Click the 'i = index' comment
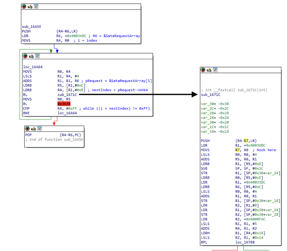287x251 pixels. pyautogui.click(x=87, y=41)
